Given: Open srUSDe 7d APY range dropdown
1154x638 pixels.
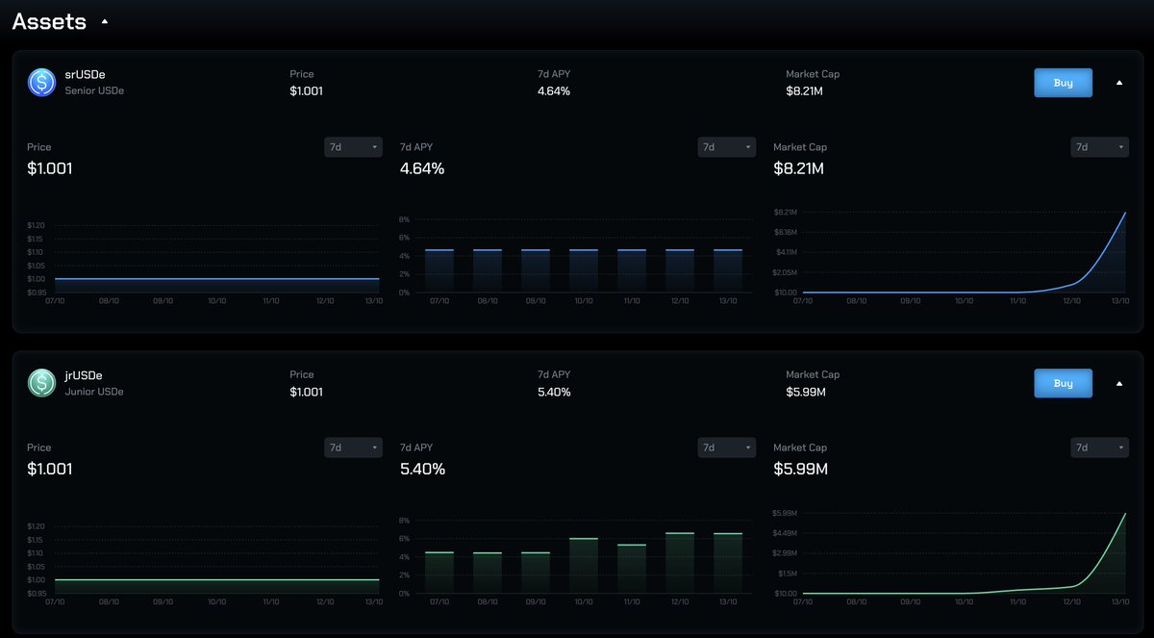Looking at the screenshot, I should tap(726, 147).
